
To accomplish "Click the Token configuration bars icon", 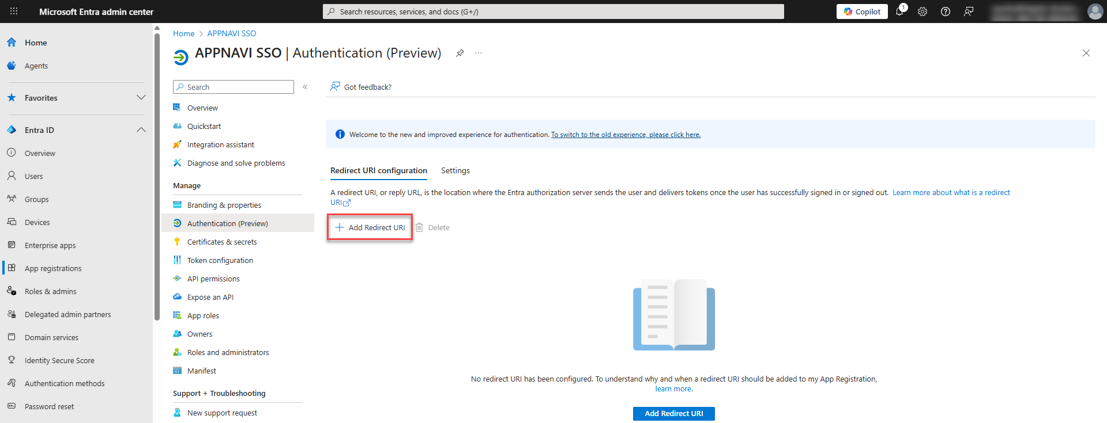I will pyautogui.click(x=178, y=260).
